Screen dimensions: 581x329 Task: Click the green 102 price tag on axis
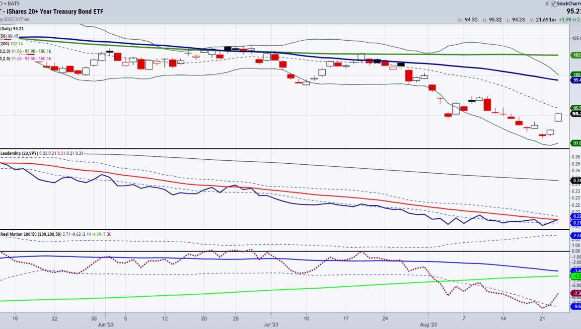(x=576, y=55)
